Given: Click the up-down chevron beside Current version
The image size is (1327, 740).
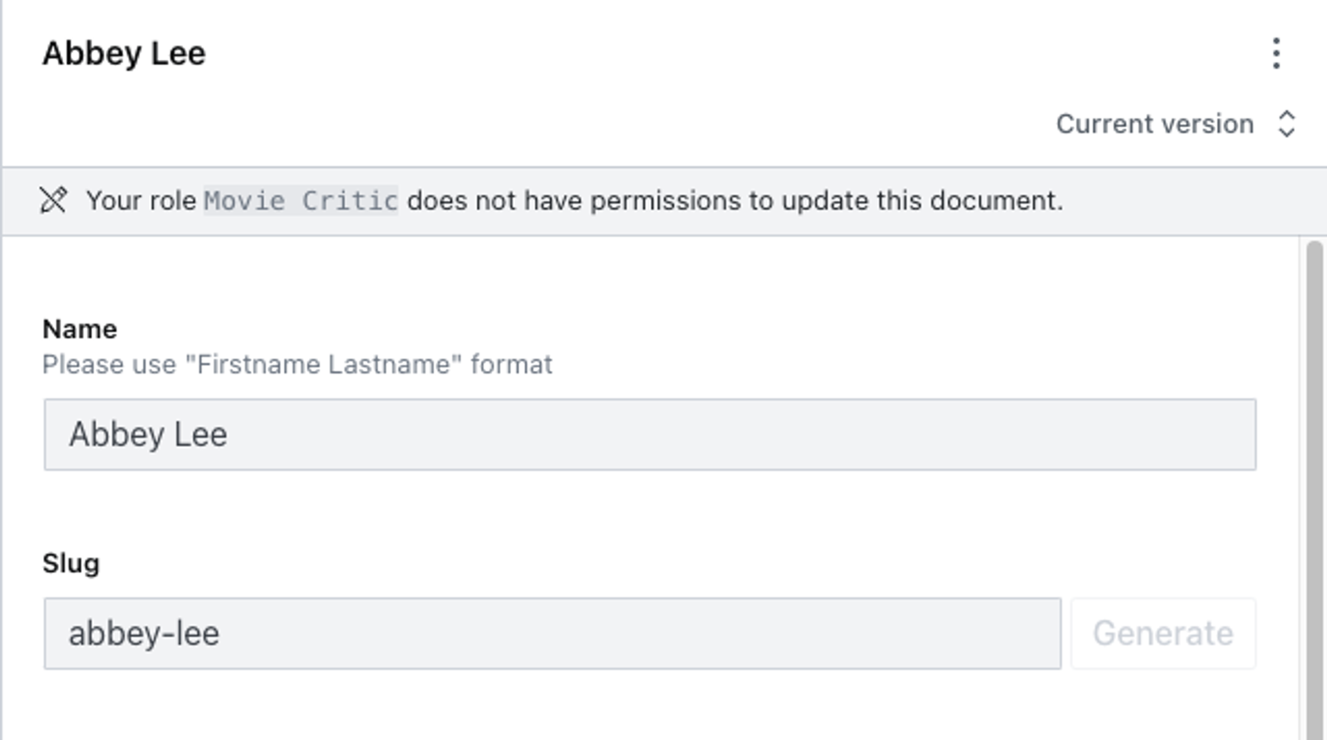Looking at the screenshot, I should click(1286, 124).
